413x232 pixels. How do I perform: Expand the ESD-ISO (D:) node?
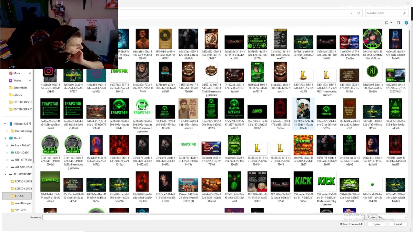pyautogui.click(x=7, y=152)
